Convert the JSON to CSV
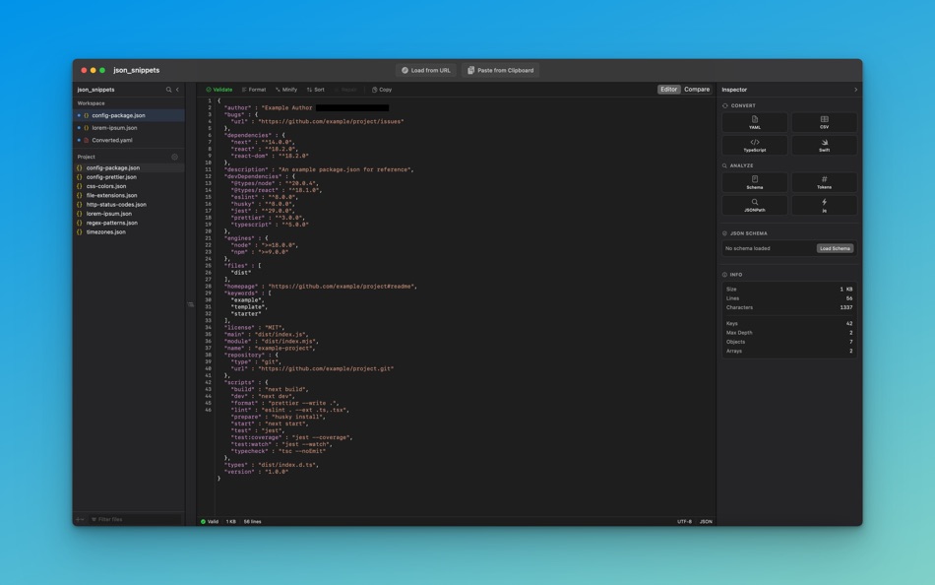This screenshot has width=935, height=585. [825, 123]
